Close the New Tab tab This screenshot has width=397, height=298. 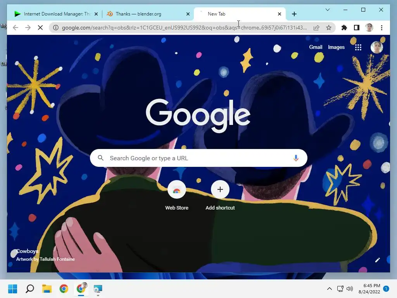(x=279, y=14)
